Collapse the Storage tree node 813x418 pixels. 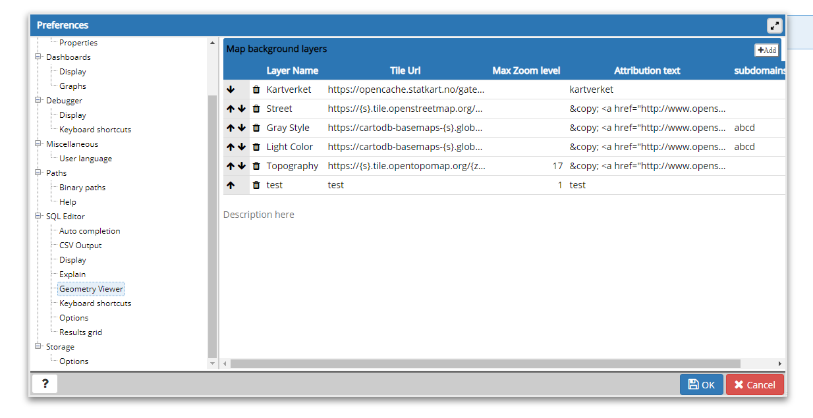[38, 346]
